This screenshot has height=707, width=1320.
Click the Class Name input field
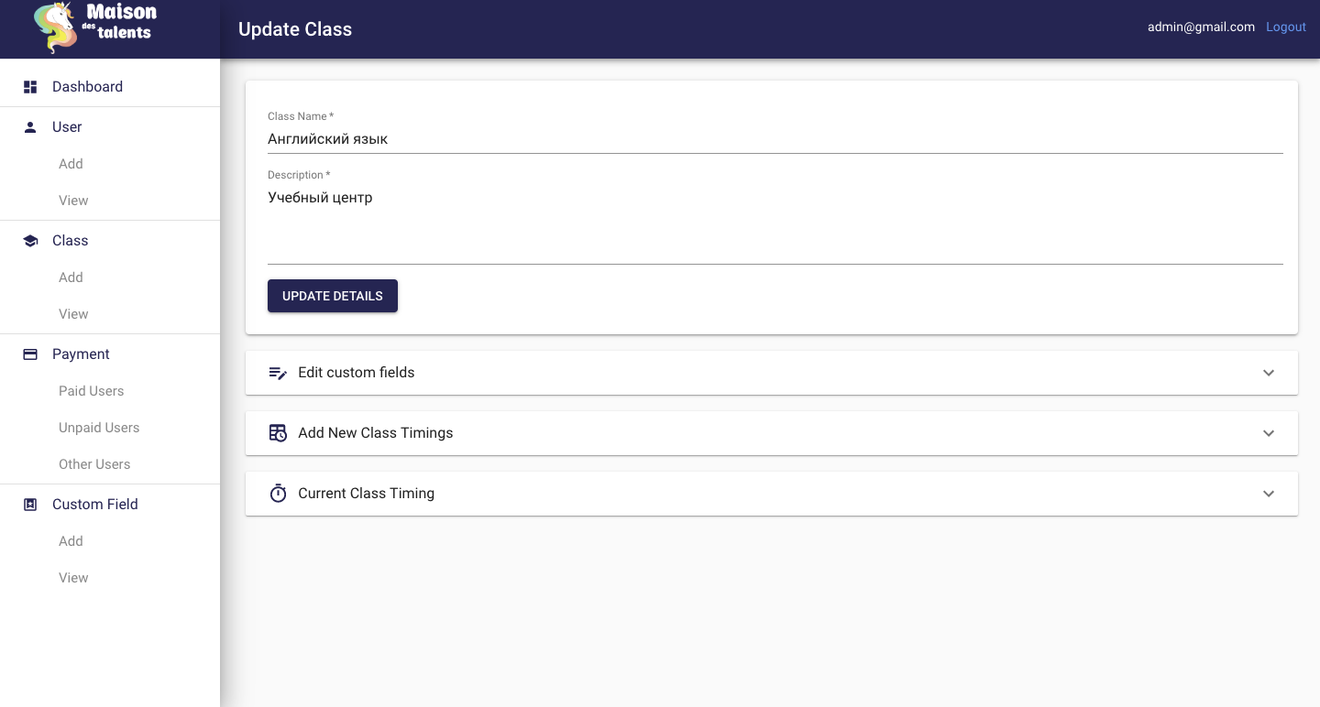(x=775, y=139)
